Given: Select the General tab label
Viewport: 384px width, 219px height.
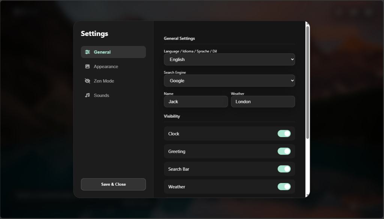Looking at the screenshot, I should pyautogui.click(x=102, y=52).
